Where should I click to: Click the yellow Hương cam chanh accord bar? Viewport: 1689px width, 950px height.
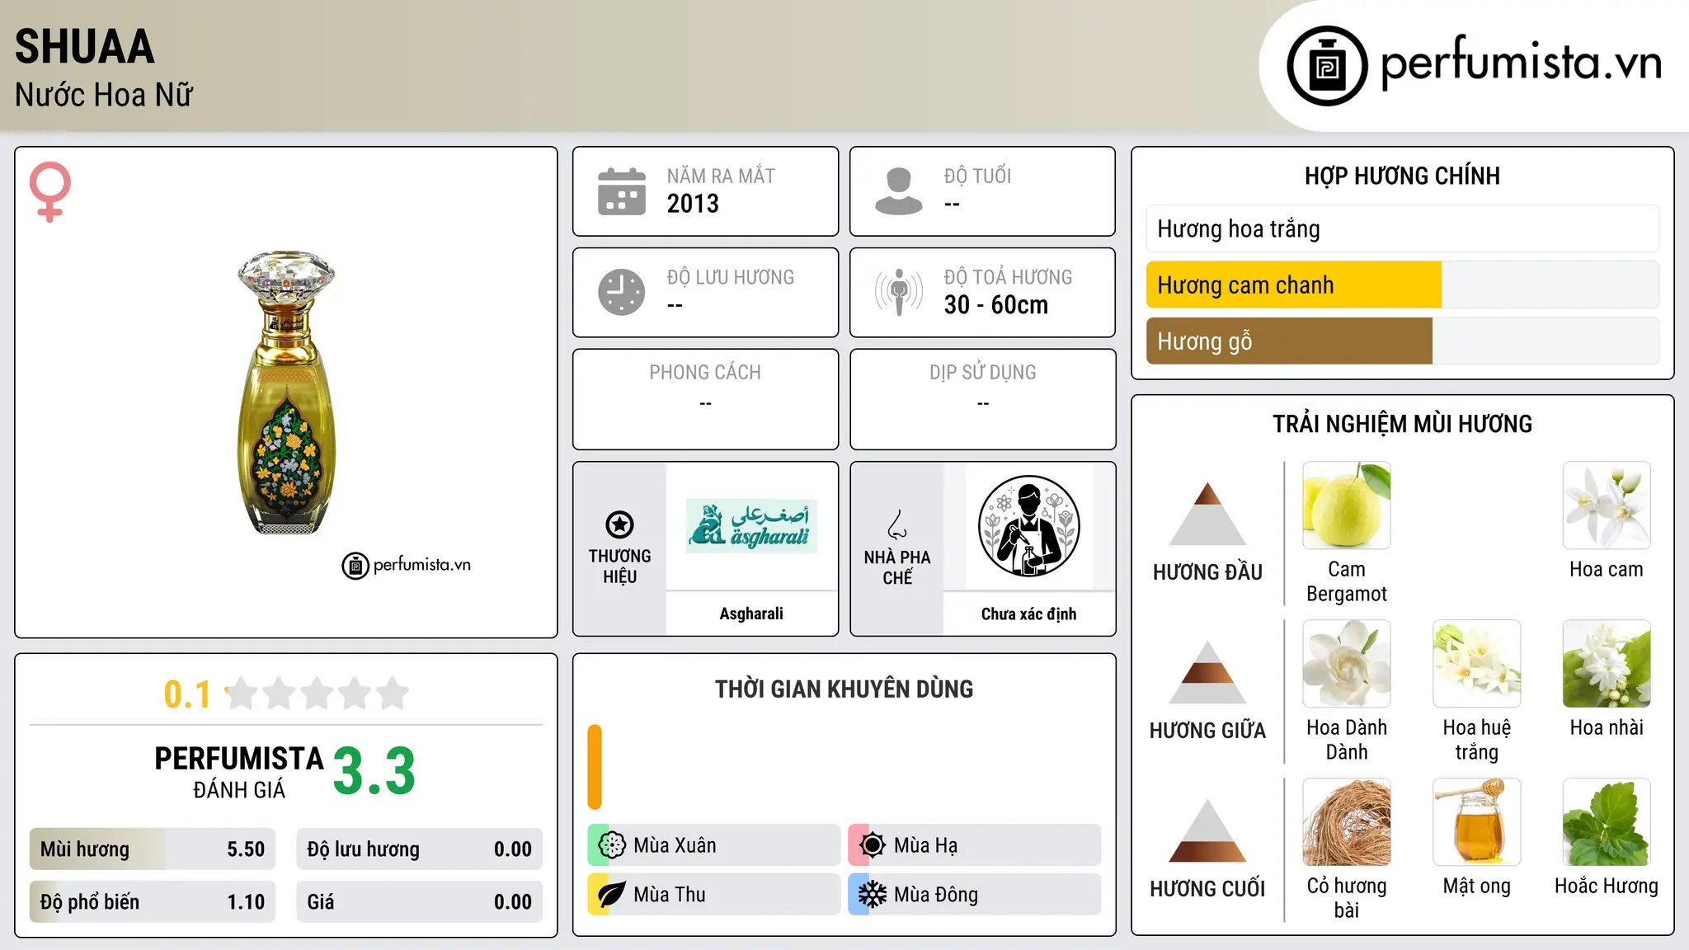pos(1294,285)
